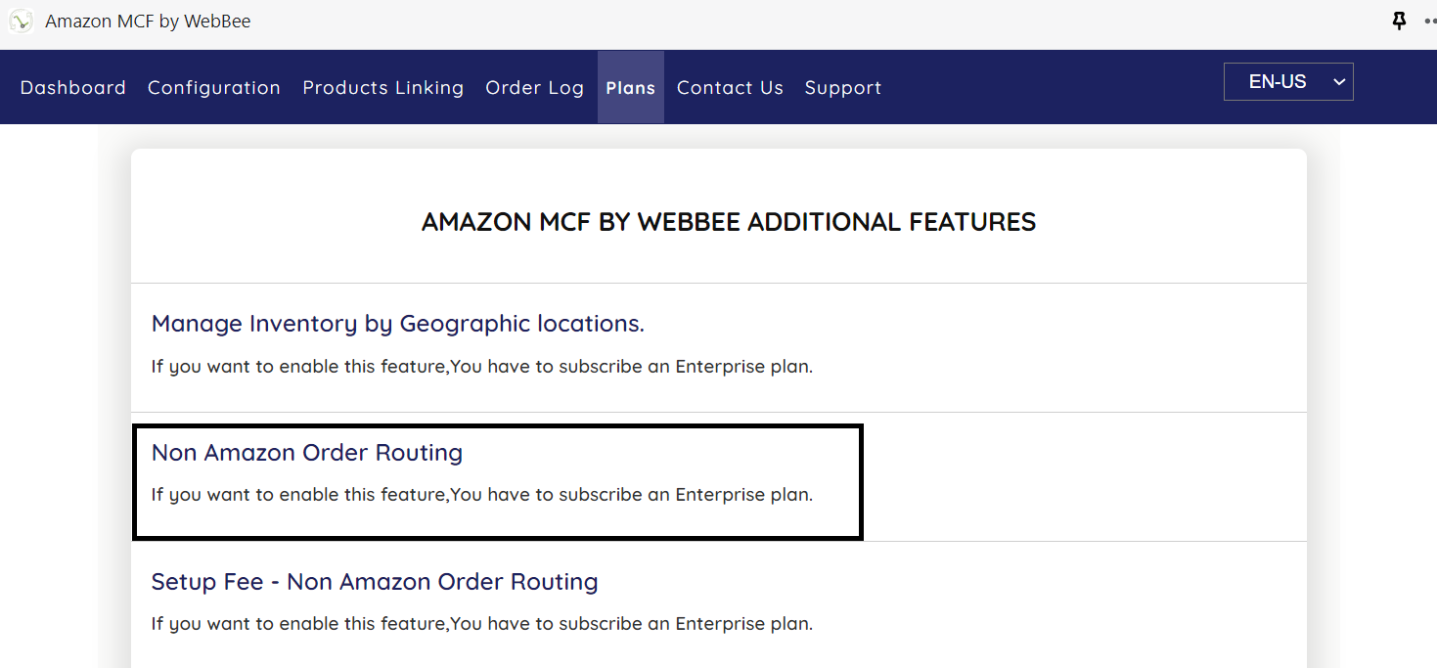The image size is (1437, 668).
Task: Pin the app using the pin icon
Action: 1400,22
